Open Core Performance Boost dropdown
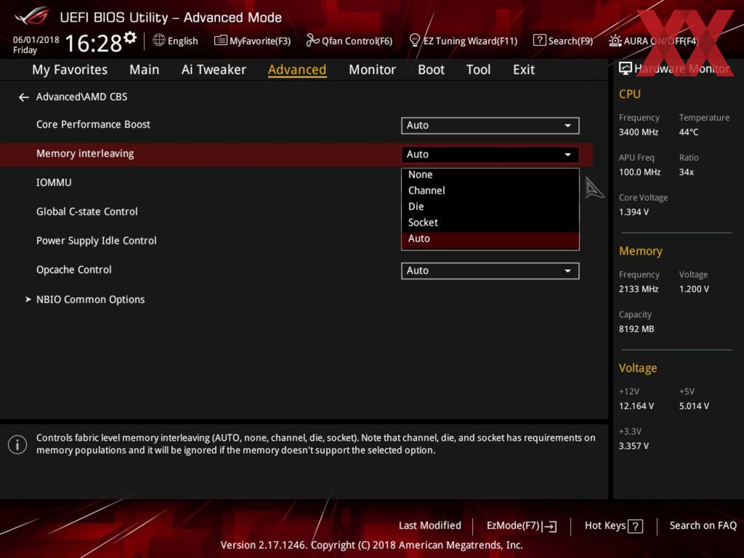744x558 pixels. 490,125
